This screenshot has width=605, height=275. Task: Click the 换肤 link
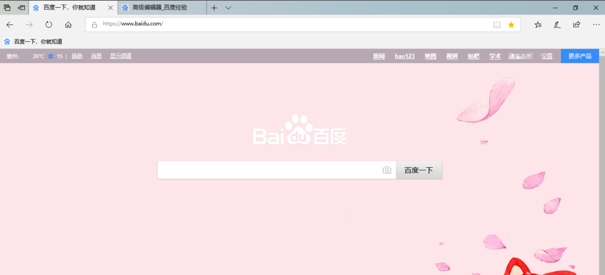click(x=77, y=56)
